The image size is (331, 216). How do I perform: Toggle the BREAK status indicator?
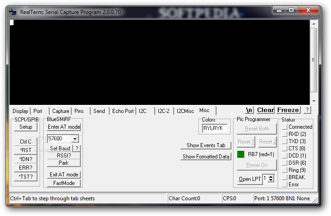point(285,177)
